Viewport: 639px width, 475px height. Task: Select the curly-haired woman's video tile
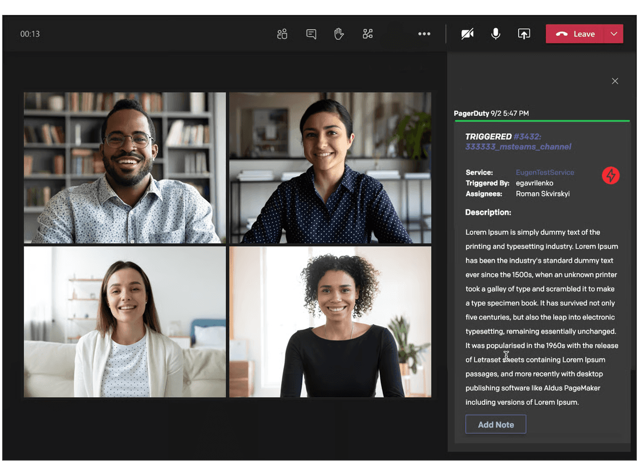330,322
